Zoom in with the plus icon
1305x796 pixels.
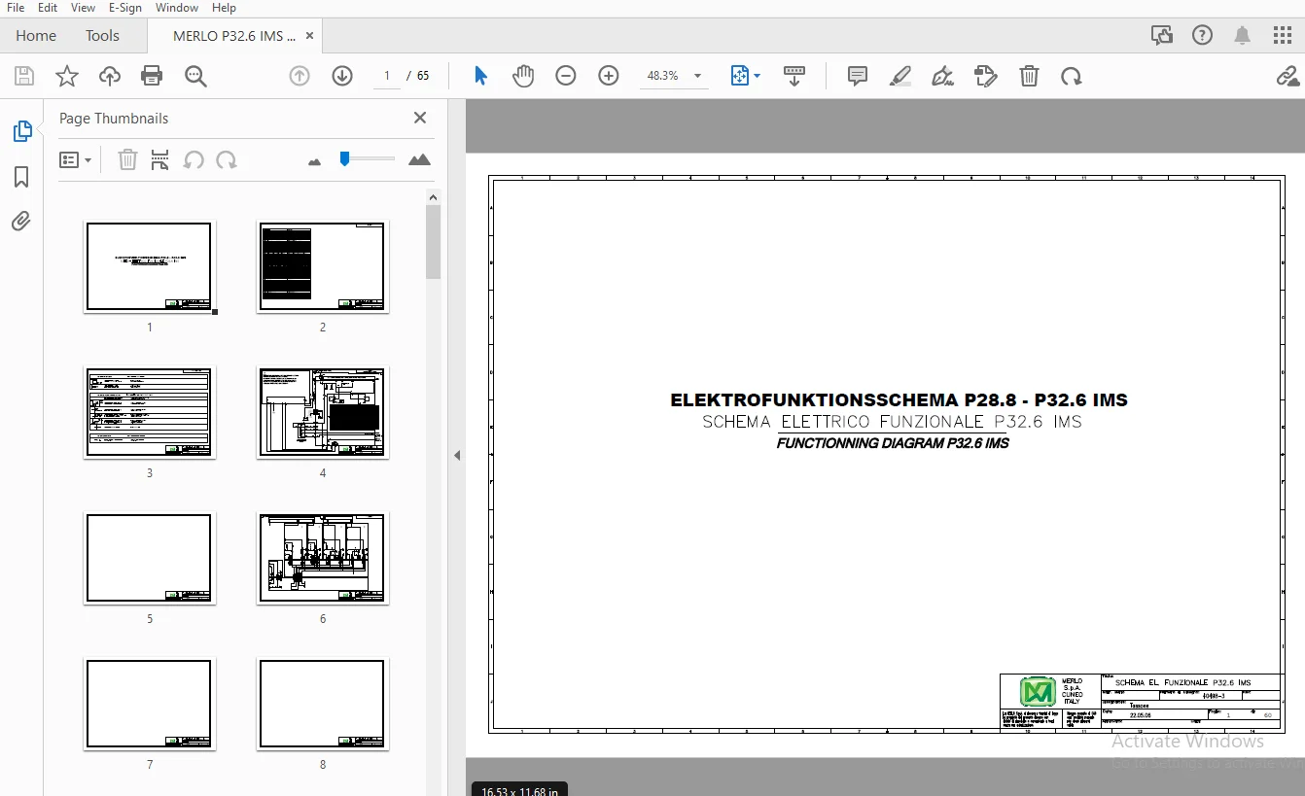(x=609, y=76)
